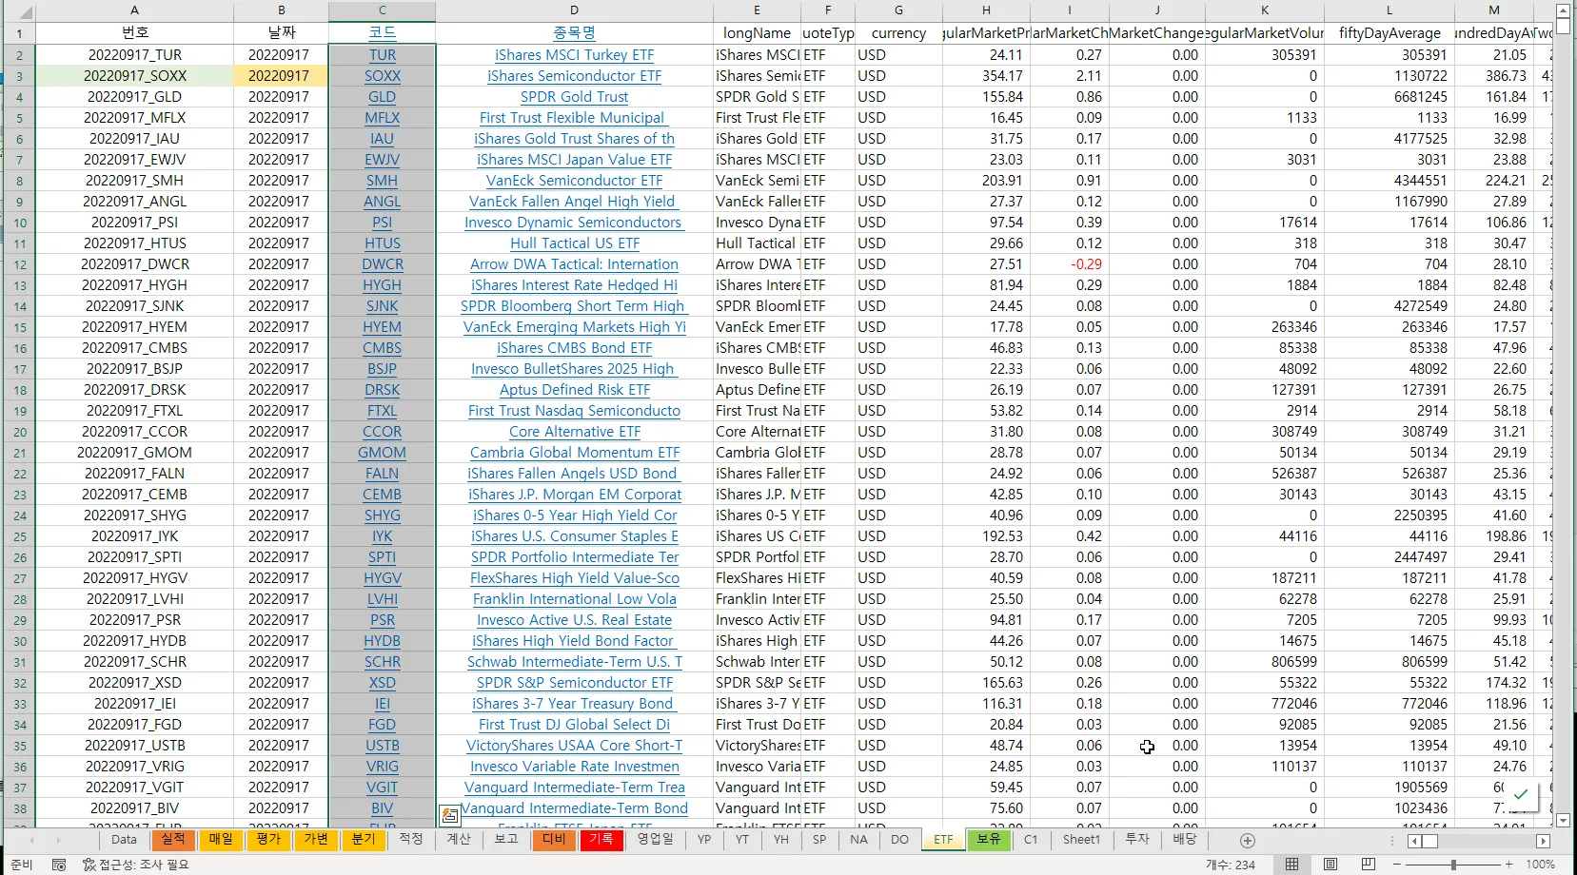The width and height of the screenshot is (1577, 875).
Task: Open the SOXX ticker hyperlink
Action: point(383,76)
